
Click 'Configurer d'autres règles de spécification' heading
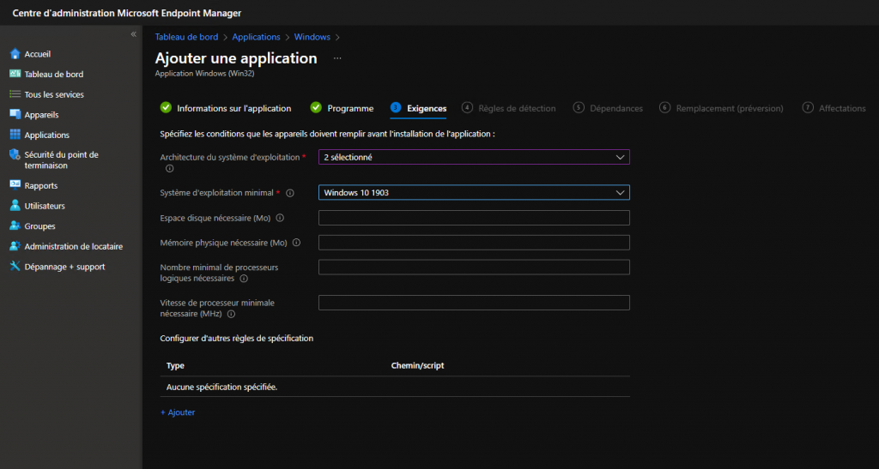point(237,339)
